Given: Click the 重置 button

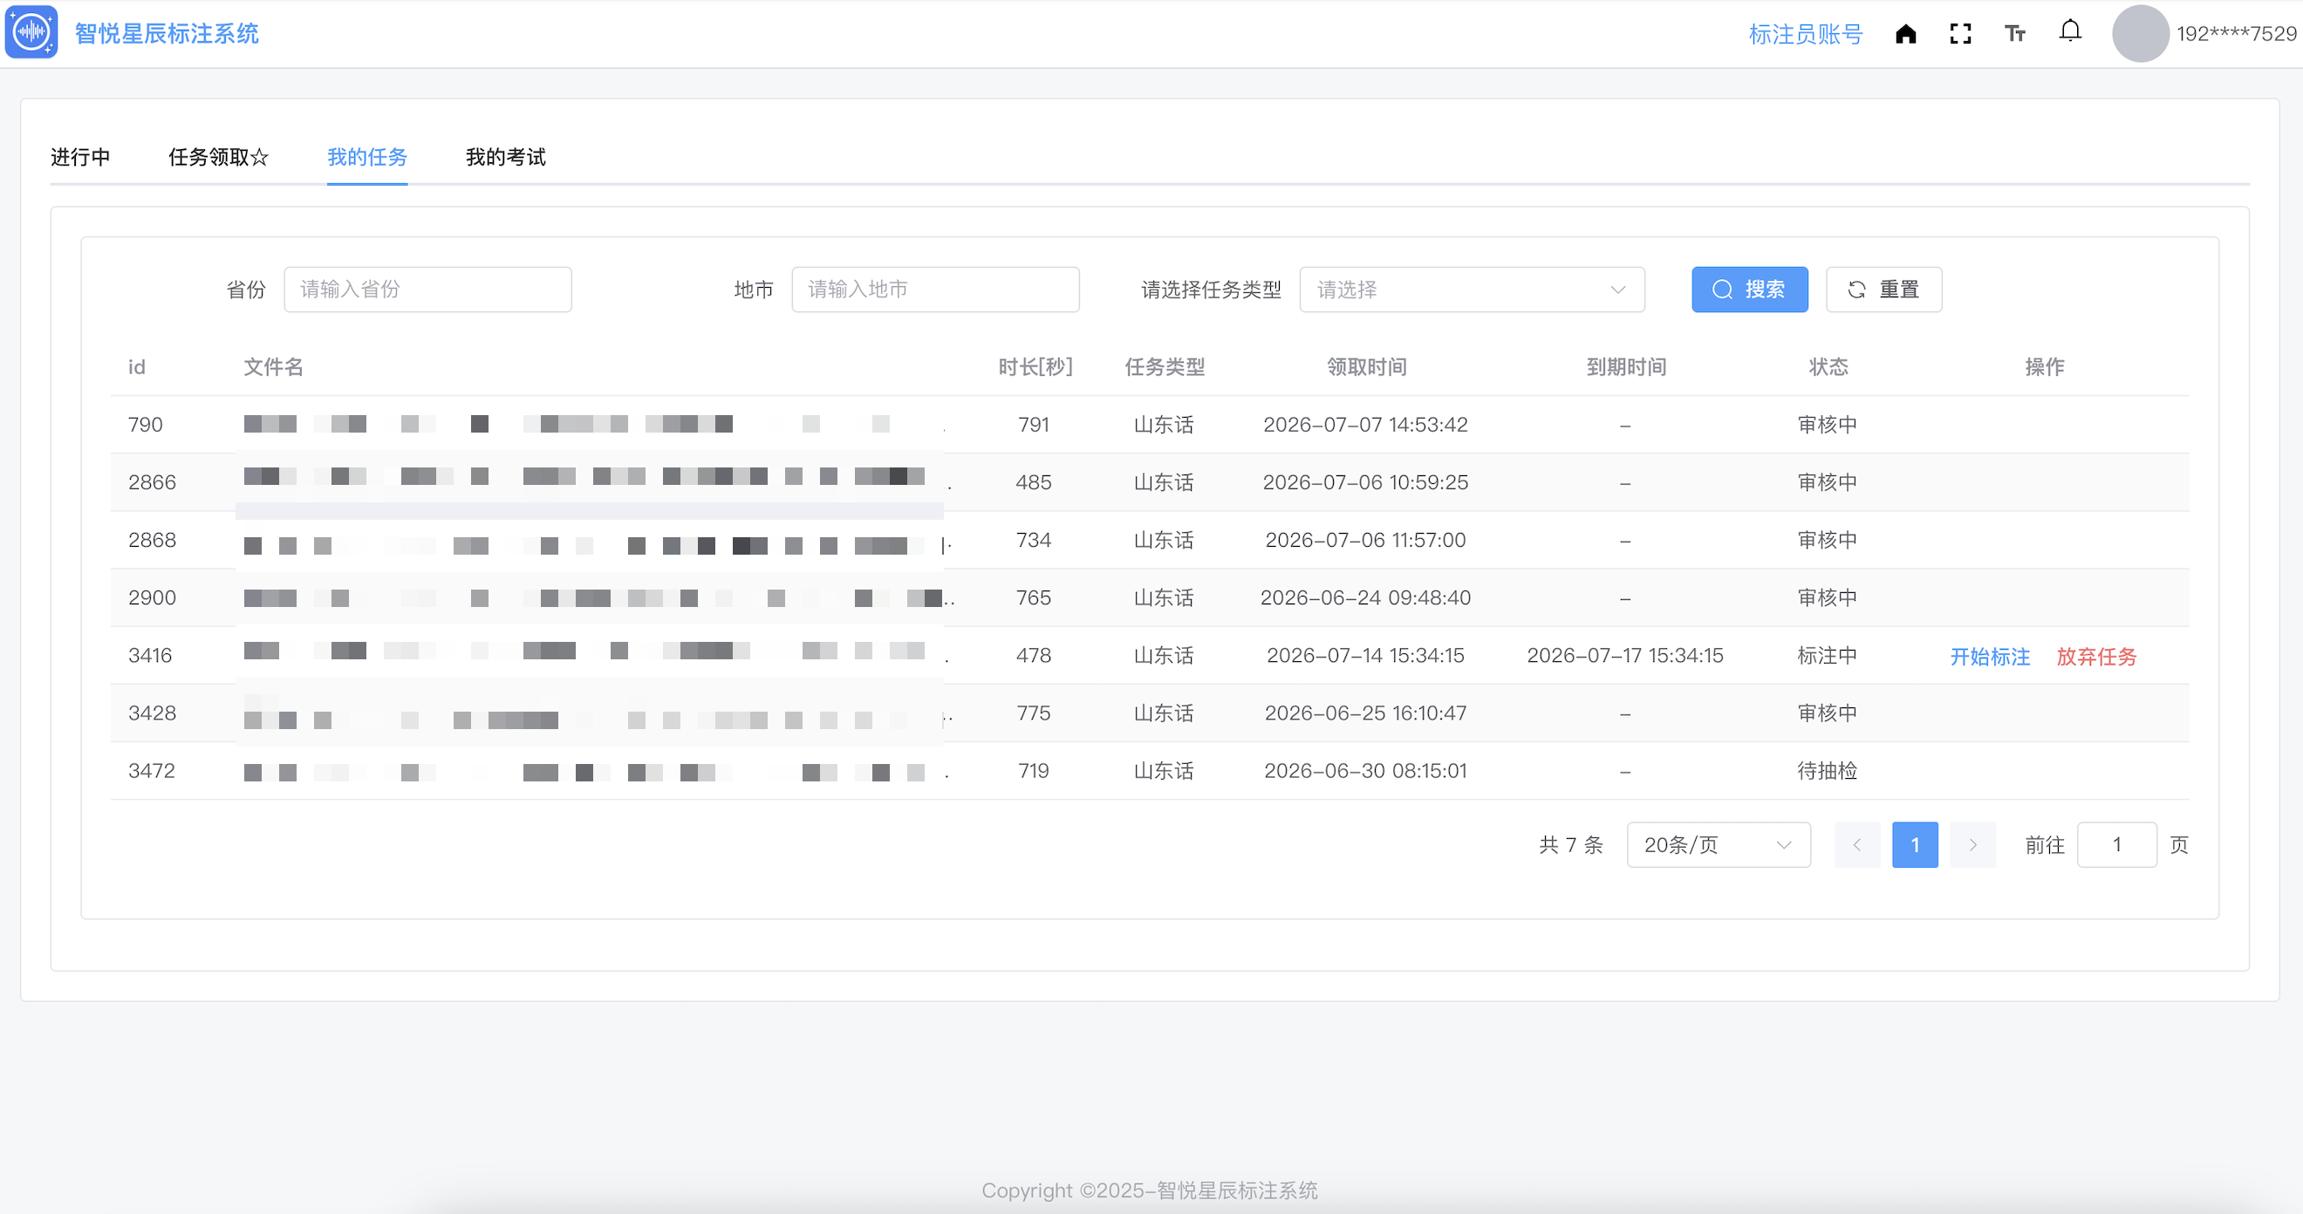Looking at the screenshot, I should coord(1883,290).
